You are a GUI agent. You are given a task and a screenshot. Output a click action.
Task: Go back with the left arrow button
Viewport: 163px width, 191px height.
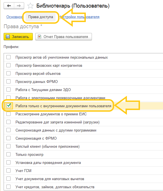[9, 6]
